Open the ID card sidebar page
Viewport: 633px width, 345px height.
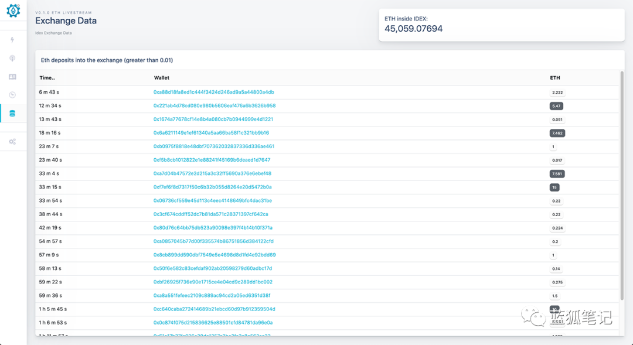(x=13, y=77)
